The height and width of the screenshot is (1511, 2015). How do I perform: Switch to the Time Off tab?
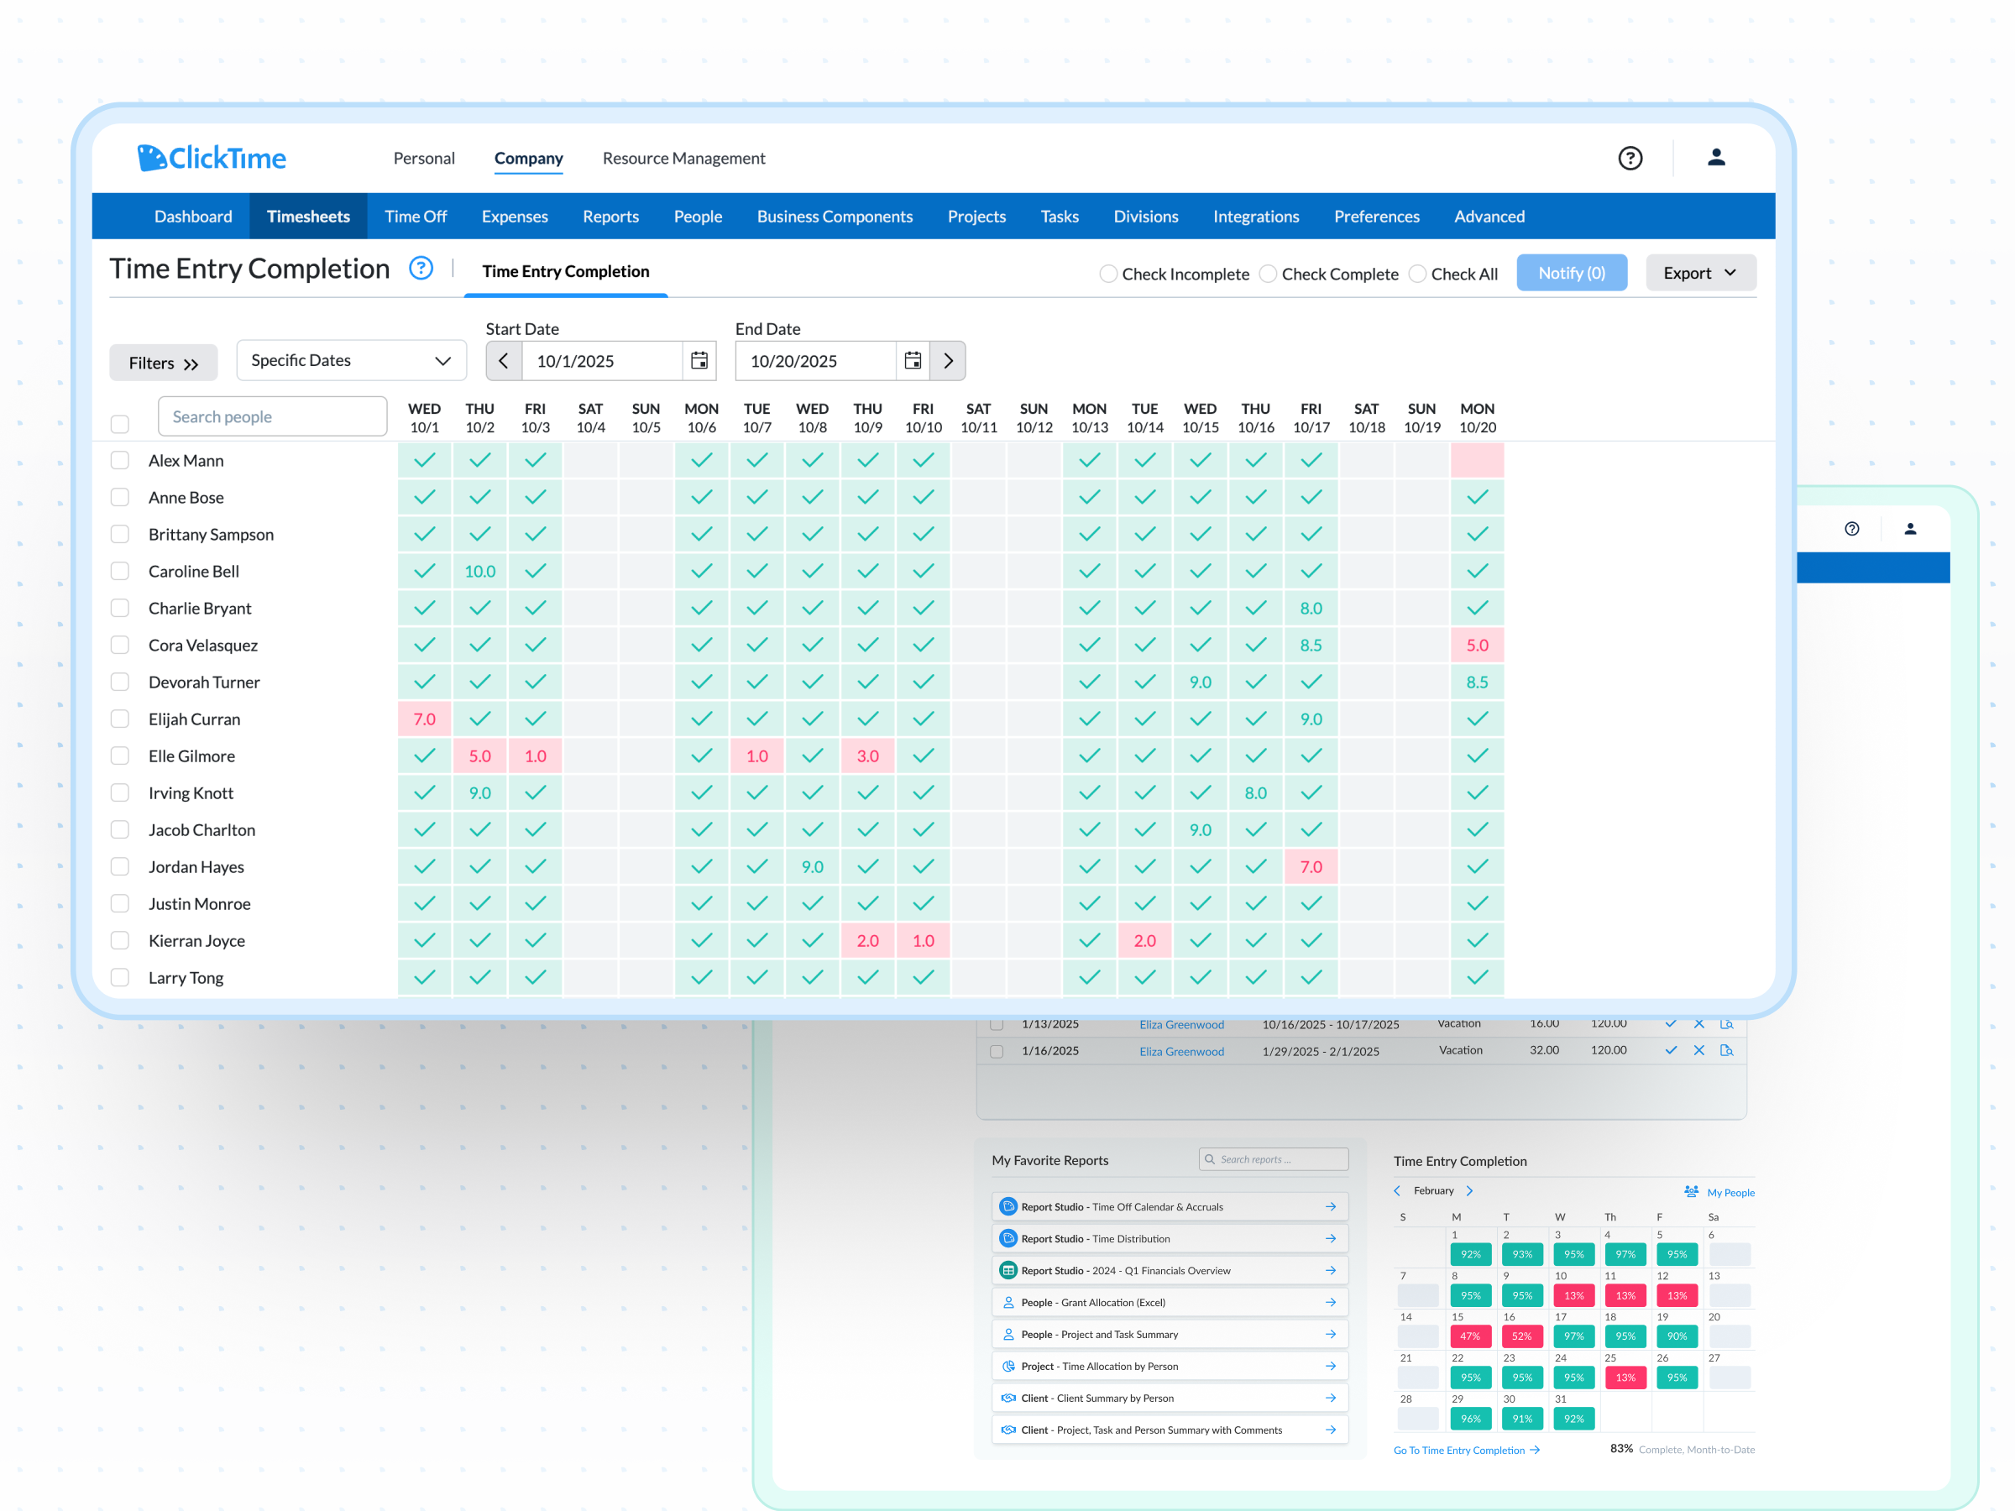pyautogui.click(x=416, y=217)
